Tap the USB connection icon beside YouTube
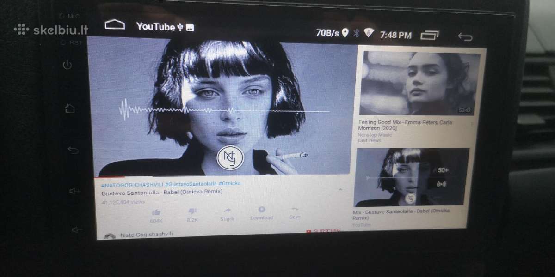This screenshot has height=277, width=555. tap(180, 27)
